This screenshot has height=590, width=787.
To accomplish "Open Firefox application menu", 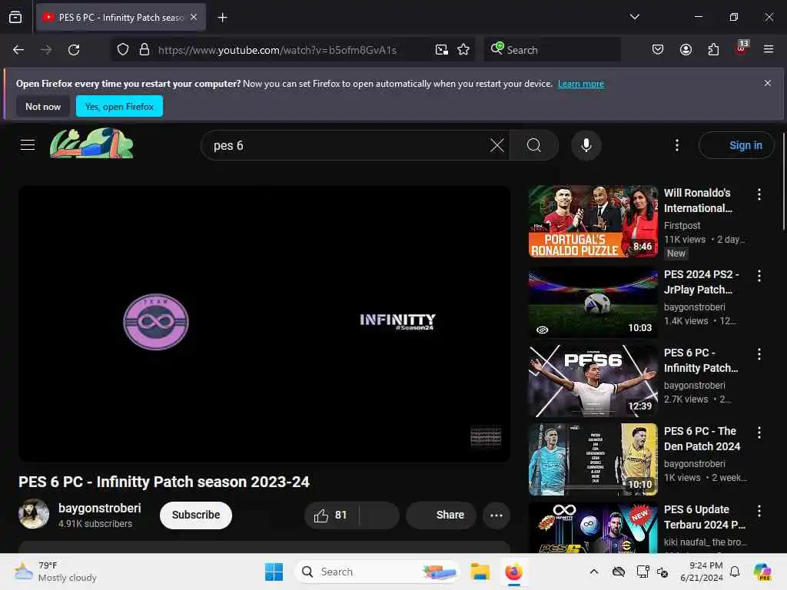I will 769,49.
